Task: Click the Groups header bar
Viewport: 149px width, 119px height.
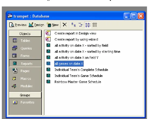Action: [25, 95]
